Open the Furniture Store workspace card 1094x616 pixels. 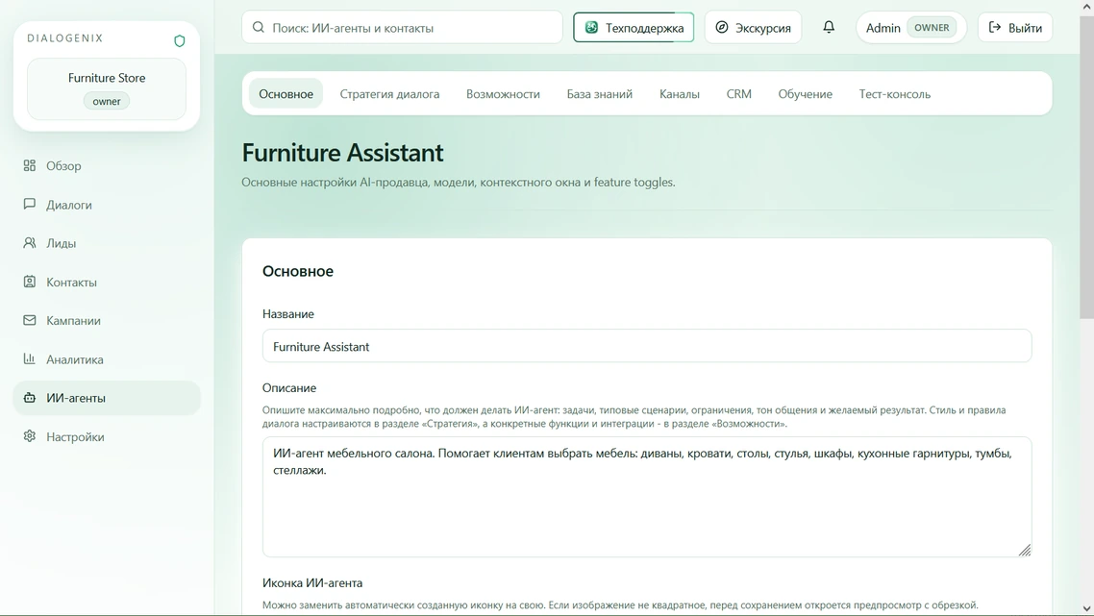(107, 88)
